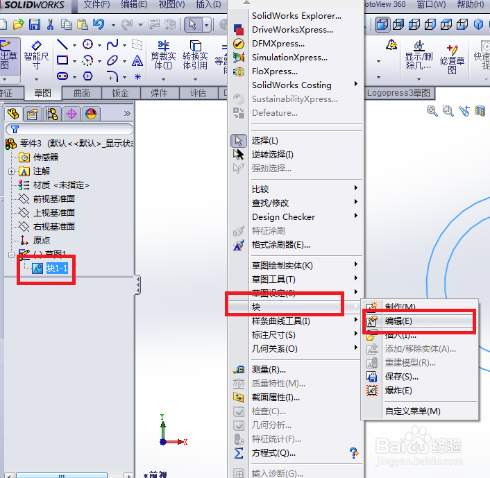
Task: Click the Undo arrow icon
Action: coord(99,24)
